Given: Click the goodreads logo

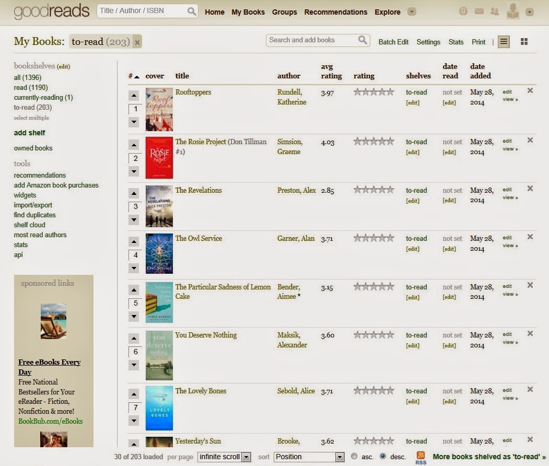Looking at the screenshot, I should click(x=52, y=11).
